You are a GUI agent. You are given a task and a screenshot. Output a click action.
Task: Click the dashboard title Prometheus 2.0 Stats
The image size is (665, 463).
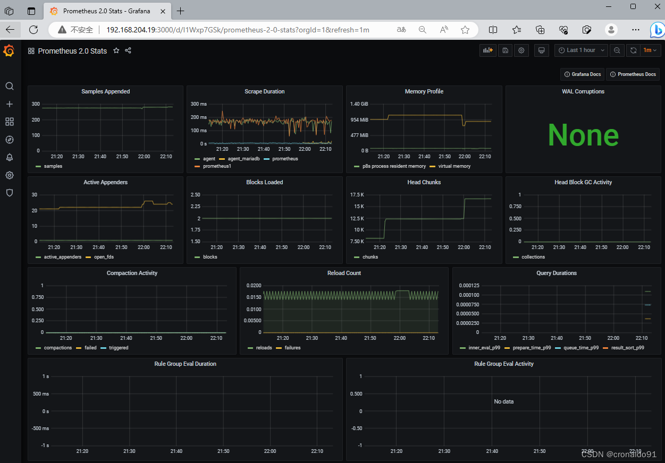(x=72, y=51)
